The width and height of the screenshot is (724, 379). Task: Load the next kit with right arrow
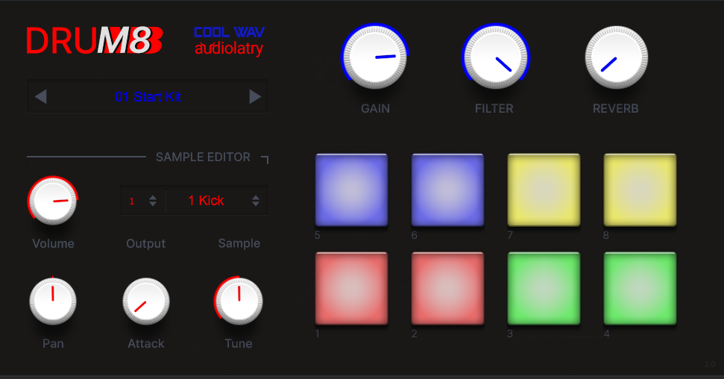[255, 96]
